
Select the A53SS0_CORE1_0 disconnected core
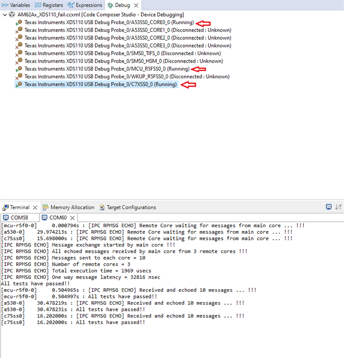tap(128, 30)
